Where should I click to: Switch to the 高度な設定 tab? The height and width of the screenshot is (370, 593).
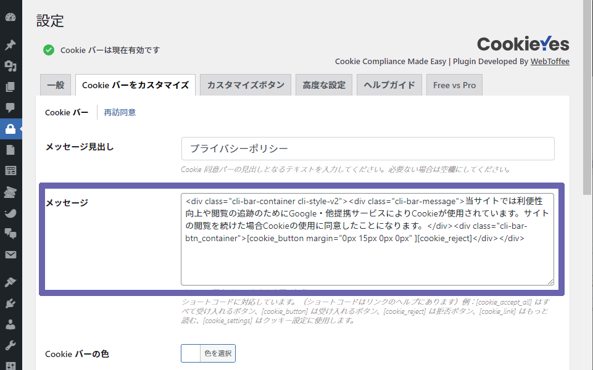[x=324, y=85]
